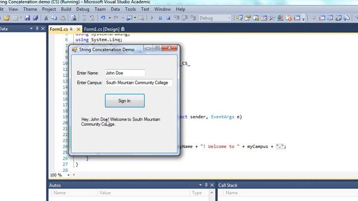Expand the Undo history dropdown arrow
The image size is (358, 201).
click(110, 18)
